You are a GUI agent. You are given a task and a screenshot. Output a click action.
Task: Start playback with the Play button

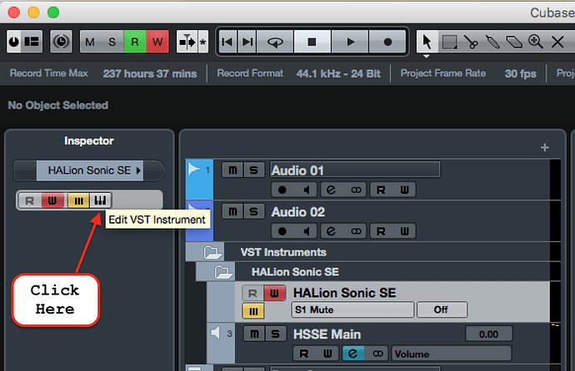350,42
